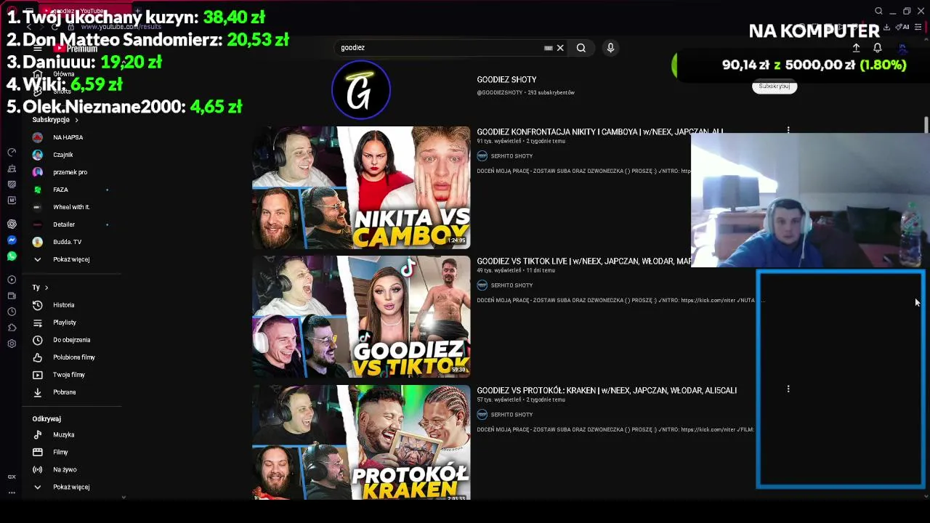Open Budda. TV subscription channel
Viewport: 930px width, 523px height.
click(x=67, y=242)
